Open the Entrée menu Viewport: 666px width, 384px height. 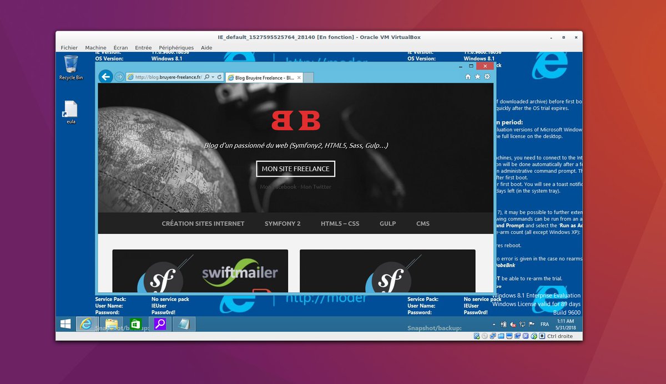(x=143, y=48)
